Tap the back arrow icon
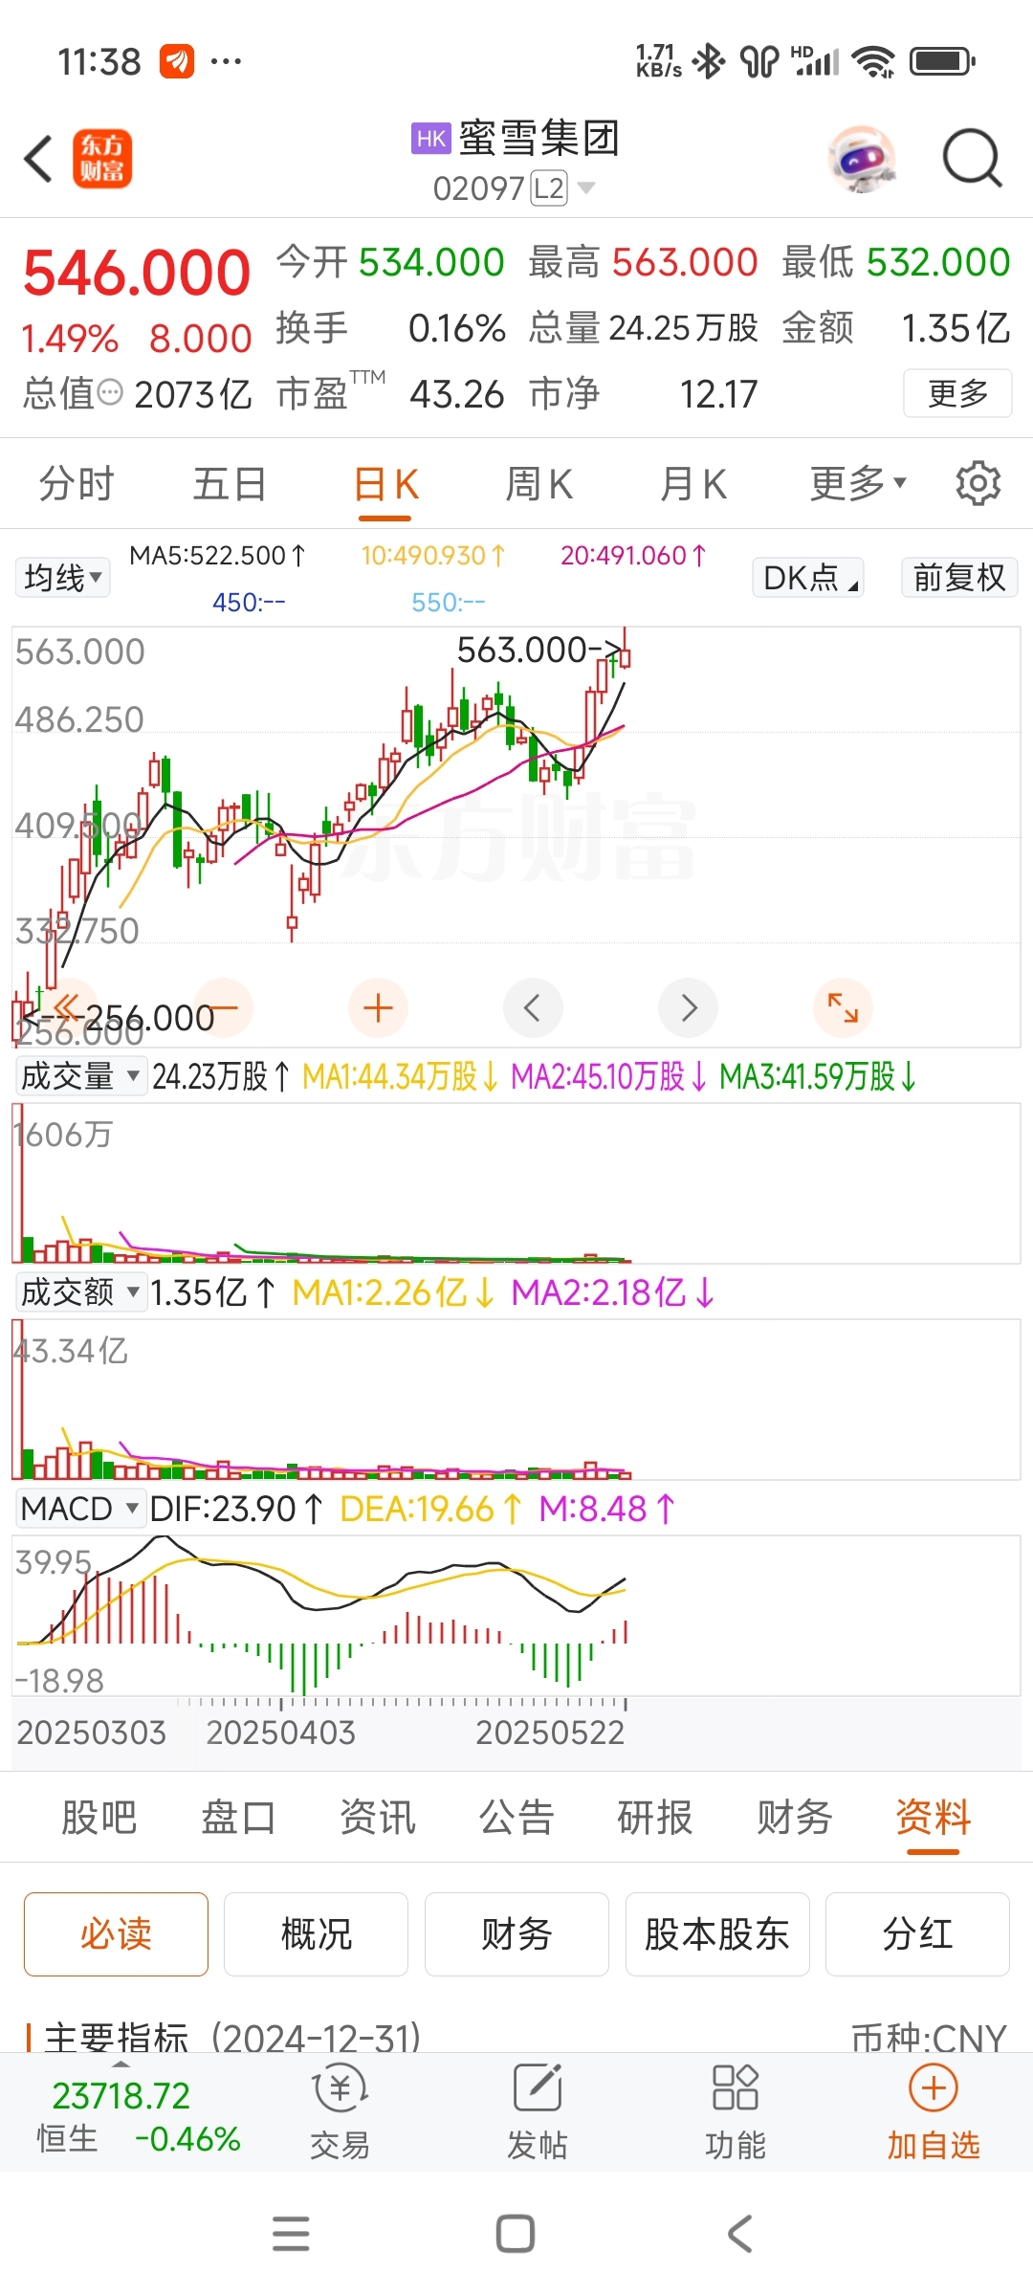This screenshot has height=2296, width=1033. (38, 159)
